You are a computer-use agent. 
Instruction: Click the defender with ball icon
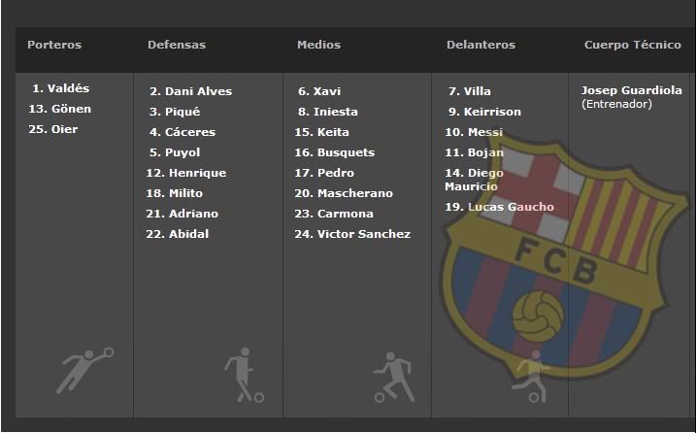[244, 375]
